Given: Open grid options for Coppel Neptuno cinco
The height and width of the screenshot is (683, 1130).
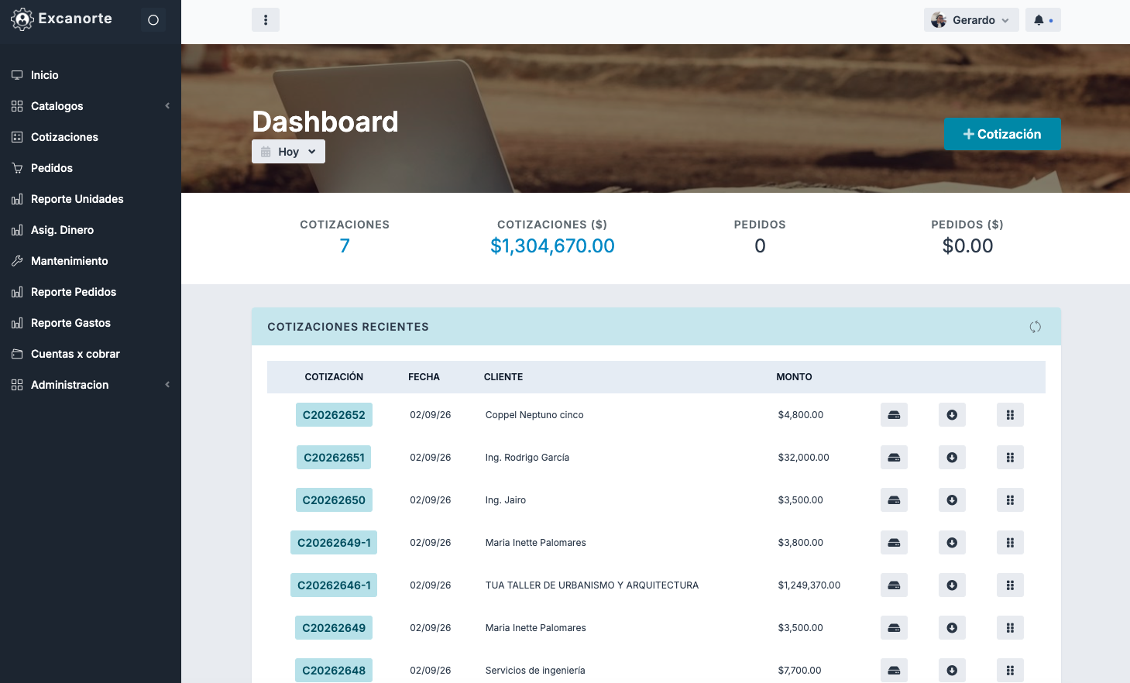Looking at the screenshot, I should [x=1010, y=415].
